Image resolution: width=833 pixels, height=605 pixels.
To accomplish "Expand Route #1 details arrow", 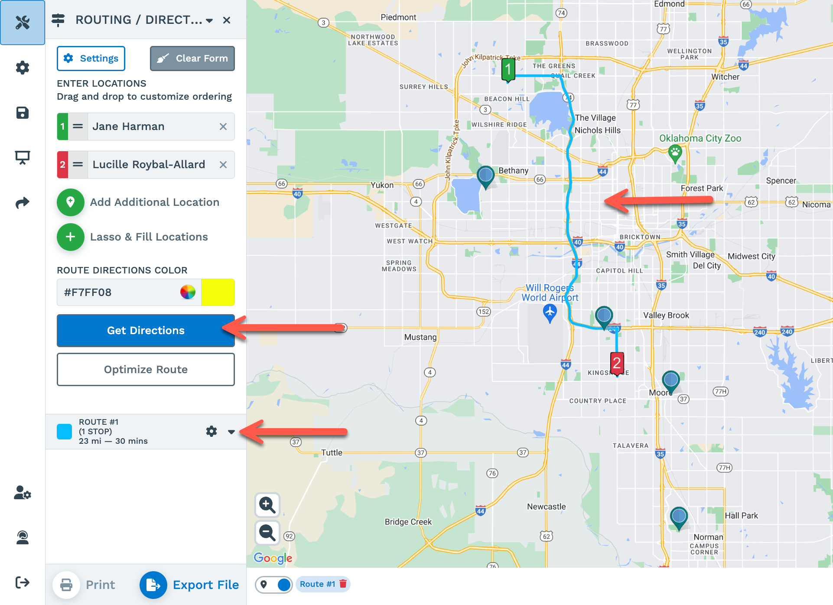I will 231,432.
